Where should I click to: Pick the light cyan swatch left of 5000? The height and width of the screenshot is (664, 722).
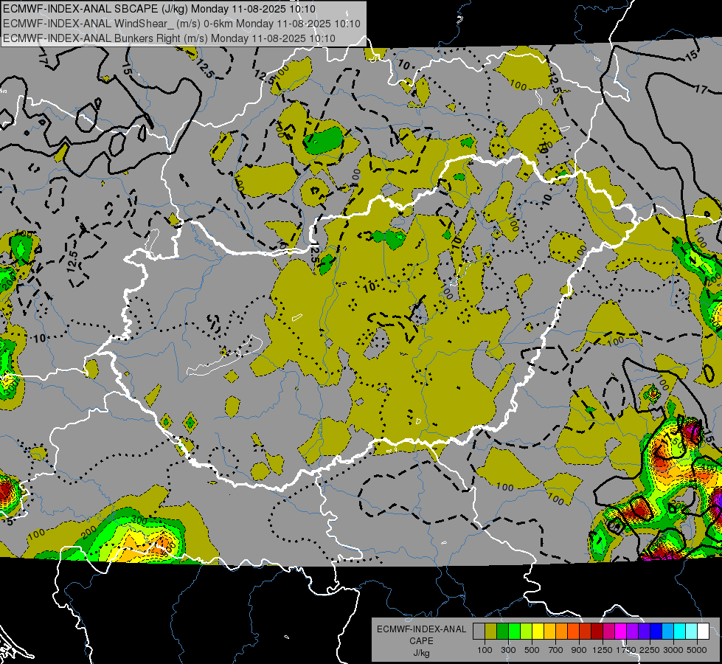coord(692,631)
